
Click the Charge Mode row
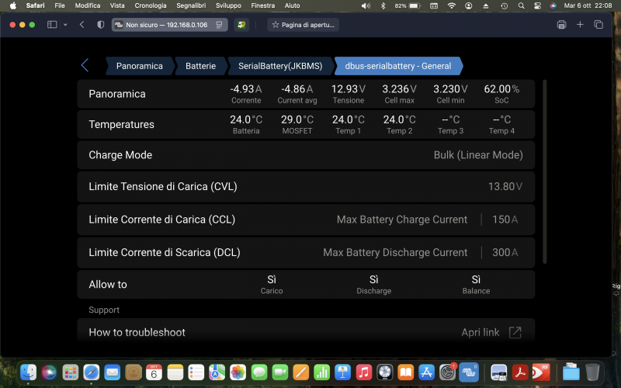click(306, 154)
